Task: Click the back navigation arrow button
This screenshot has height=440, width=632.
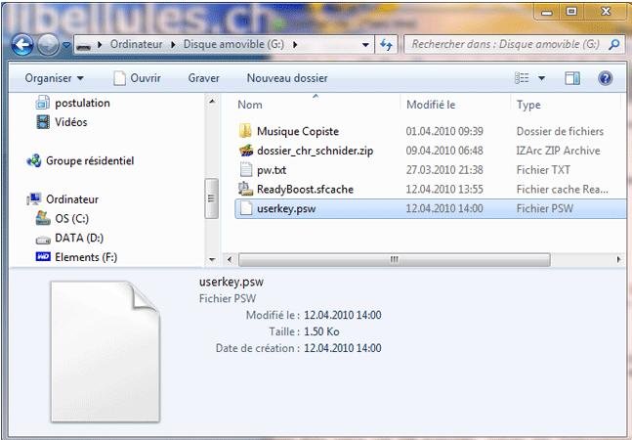Action: 21,44
